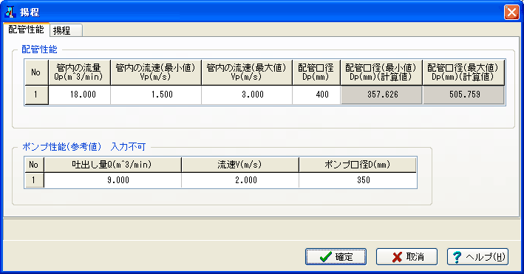This screenshot has width=524, height=274.
Task: Confirm with the 確定 button
Action: [x=336, y=256]
